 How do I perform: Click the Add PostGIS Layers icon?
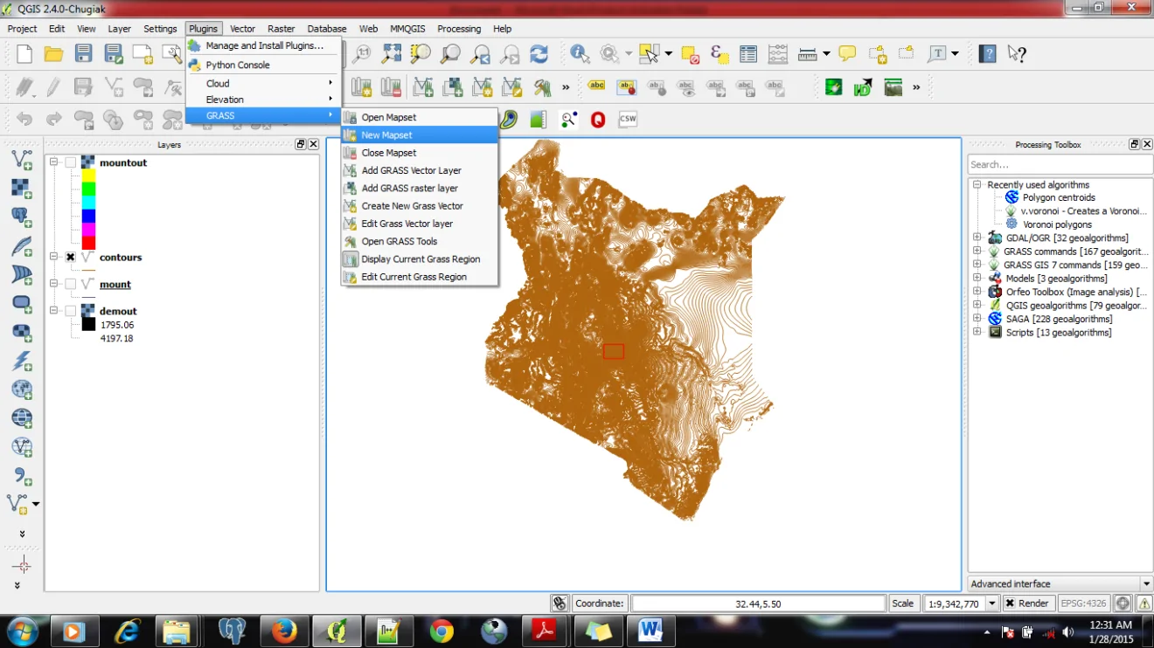pyautogui.click(x=22, y=217)
